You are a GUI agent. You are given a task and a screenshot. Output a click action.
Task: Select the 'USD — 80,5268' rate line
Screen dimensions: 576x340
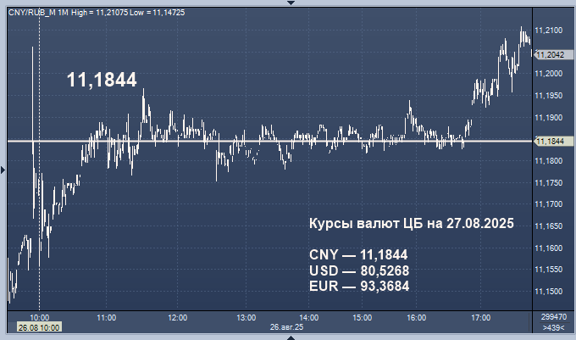360,270
